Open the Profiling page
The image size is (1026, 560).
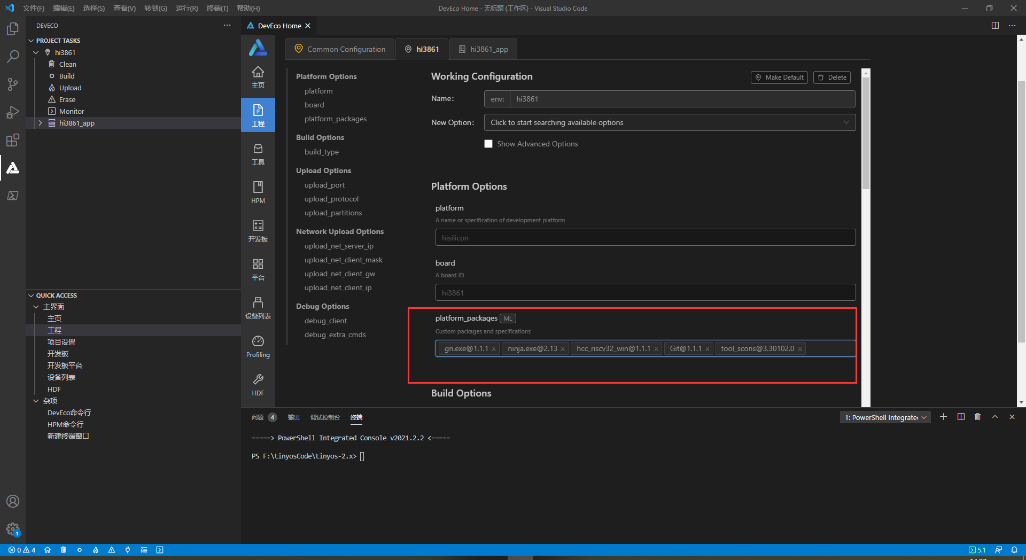pyautogui.click(x=258, y=346)
